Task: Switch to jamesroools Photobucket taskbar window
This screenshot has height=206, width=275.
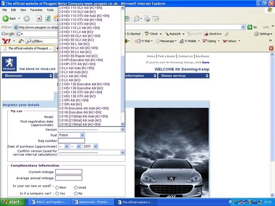Action: [x=92, y=202]
